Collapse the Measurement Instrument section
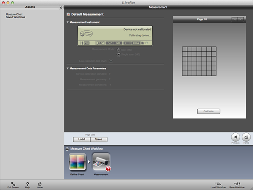The height and width of the screenshot is (190, 253). 67,22
